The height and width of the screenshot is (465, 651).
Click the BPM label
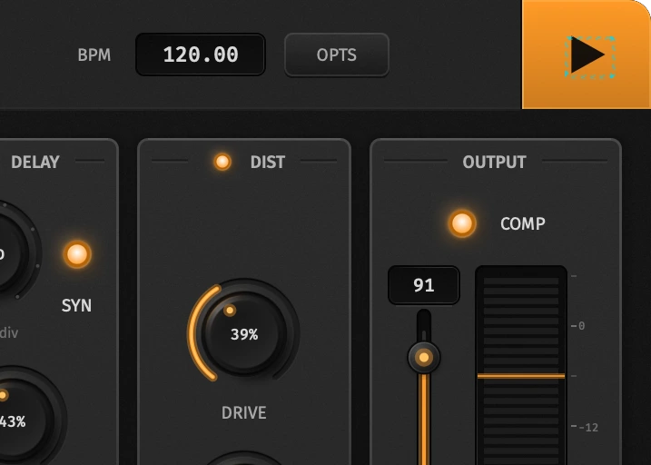(94, 54)
